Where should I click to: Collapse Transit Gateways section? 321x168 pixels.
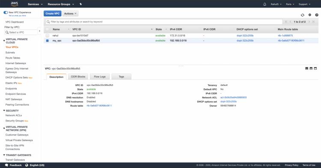tap(4, 155)
